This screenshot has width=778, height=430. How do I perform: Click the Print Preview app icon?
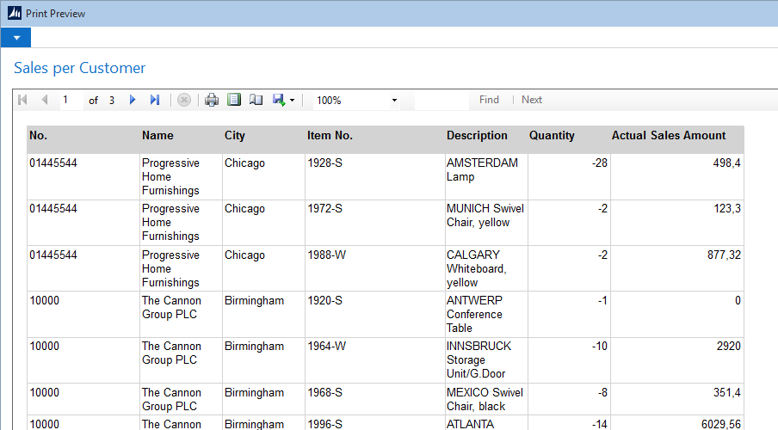pos(14,13)
